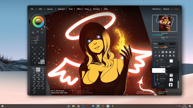Hide the Stomach layer

pos(157,61)
